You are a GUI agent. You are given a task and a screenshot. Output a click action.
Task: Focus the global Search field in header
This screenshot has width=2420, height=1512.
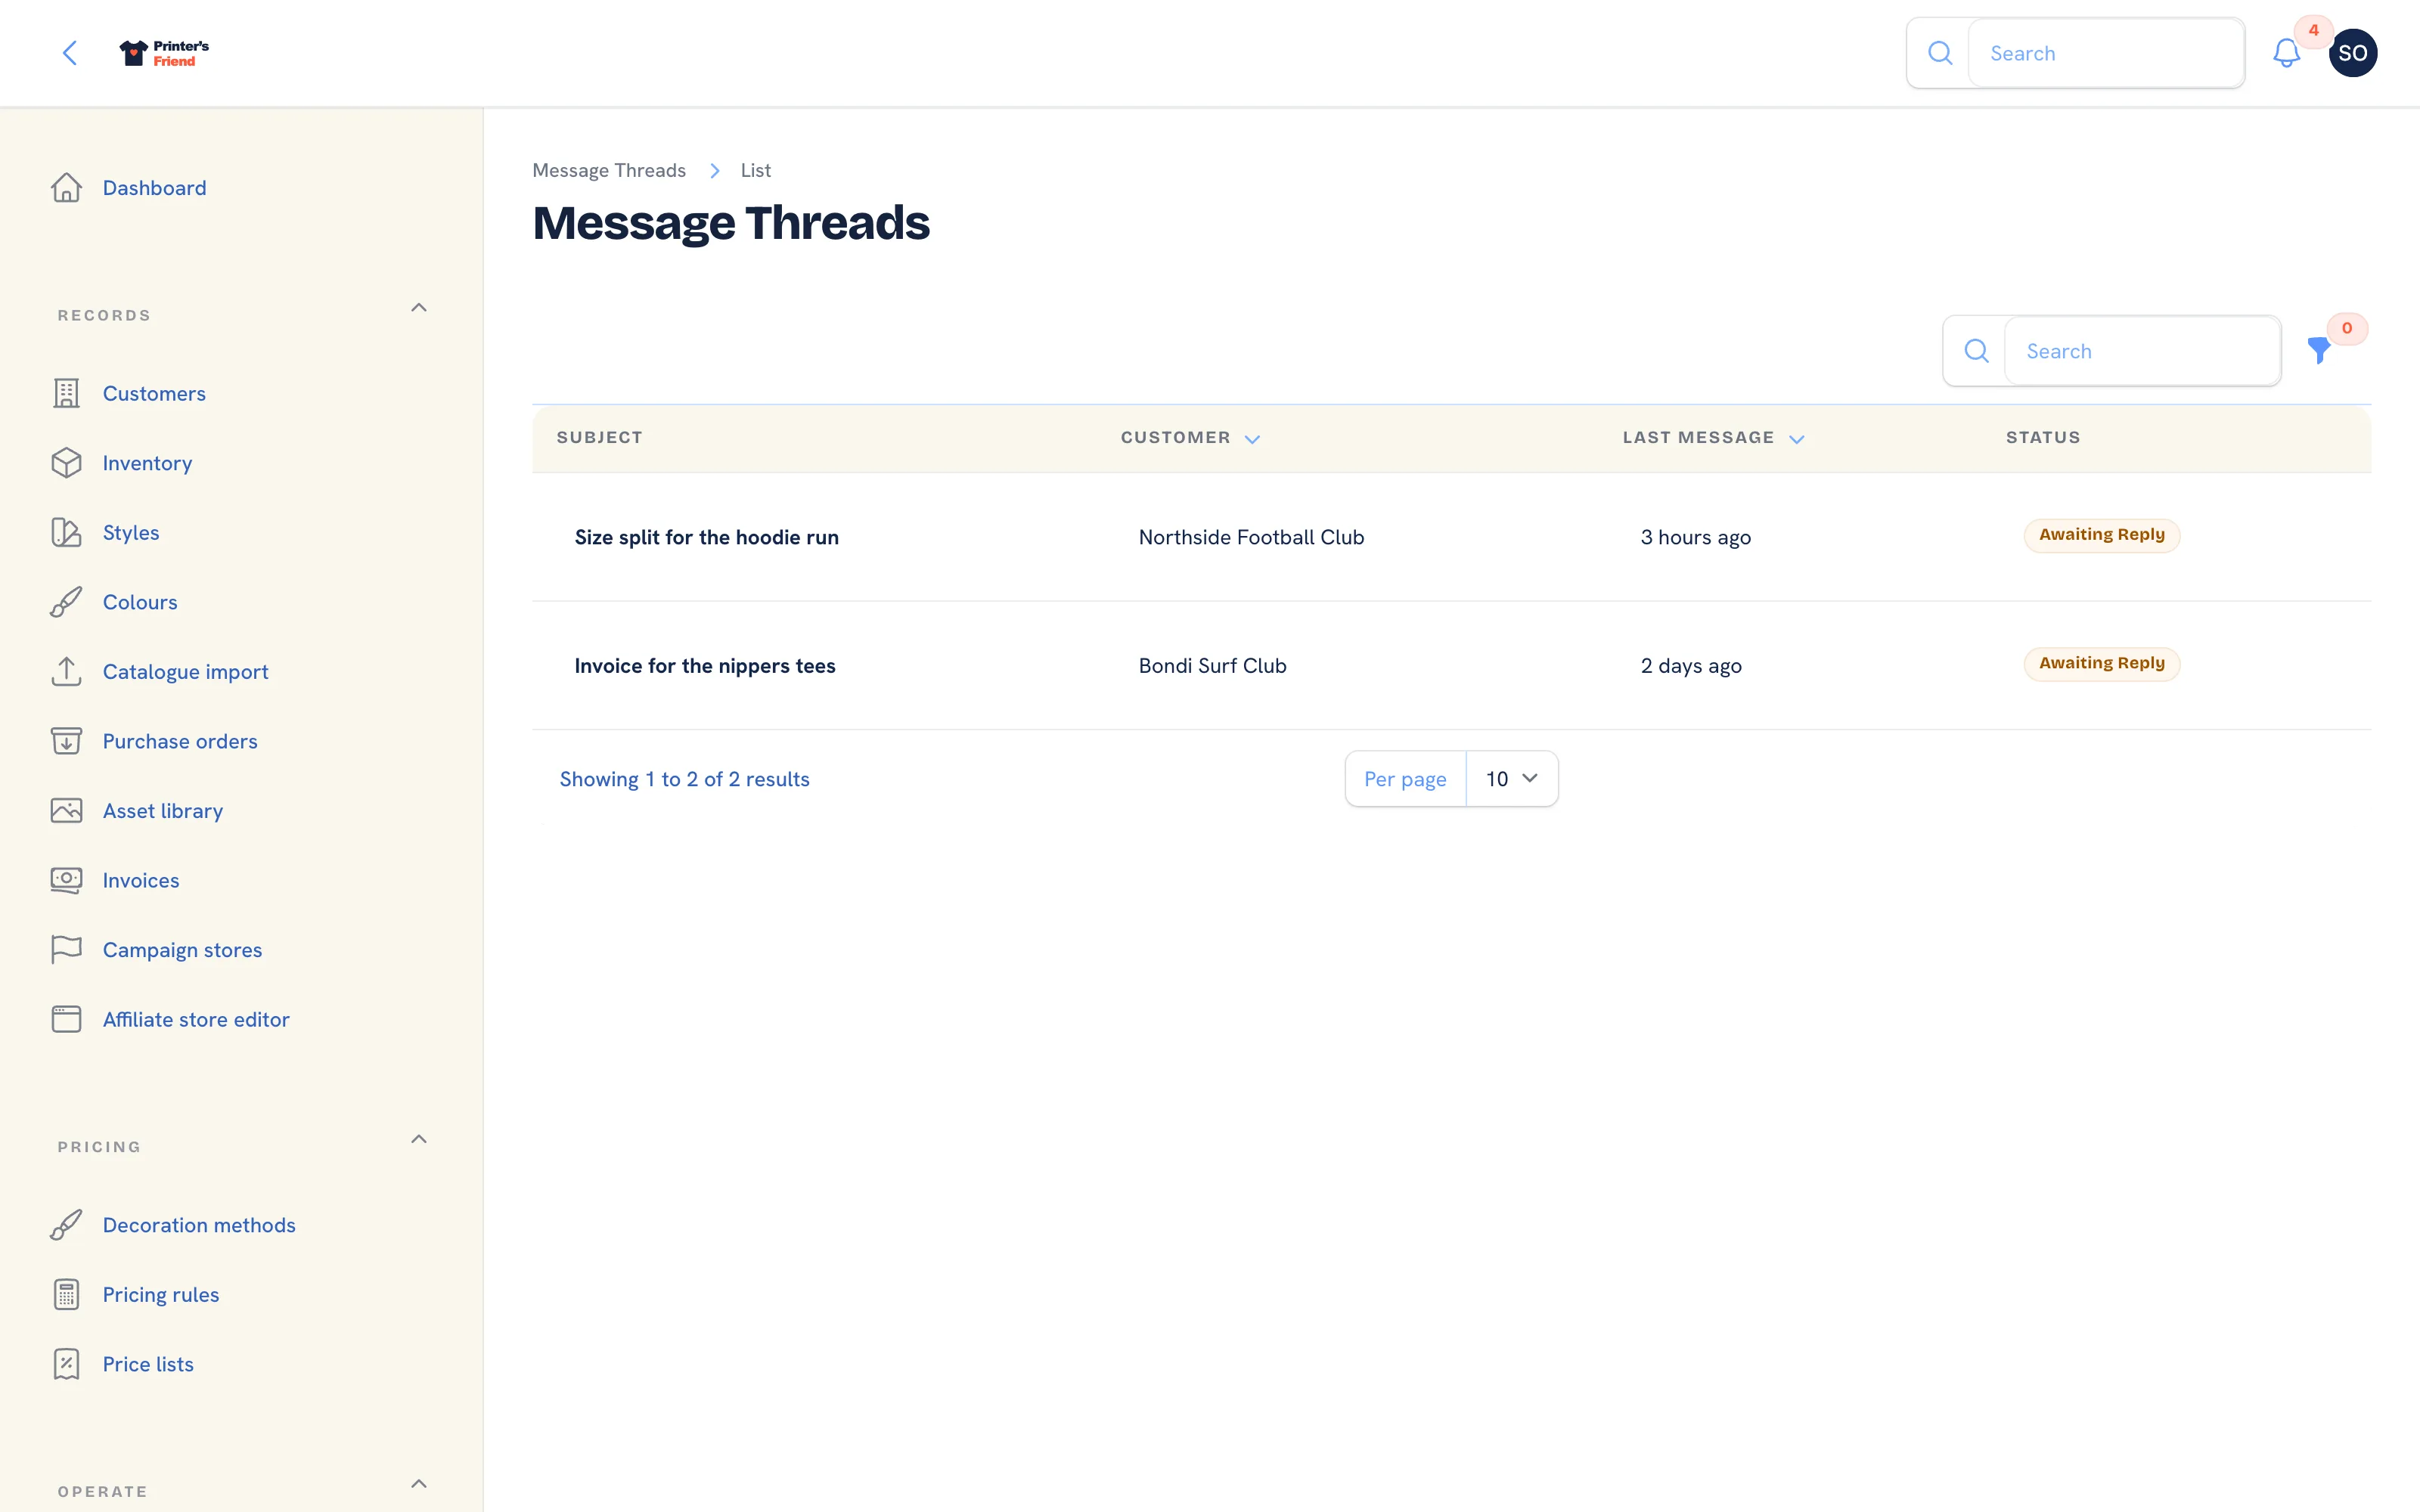2105,53
